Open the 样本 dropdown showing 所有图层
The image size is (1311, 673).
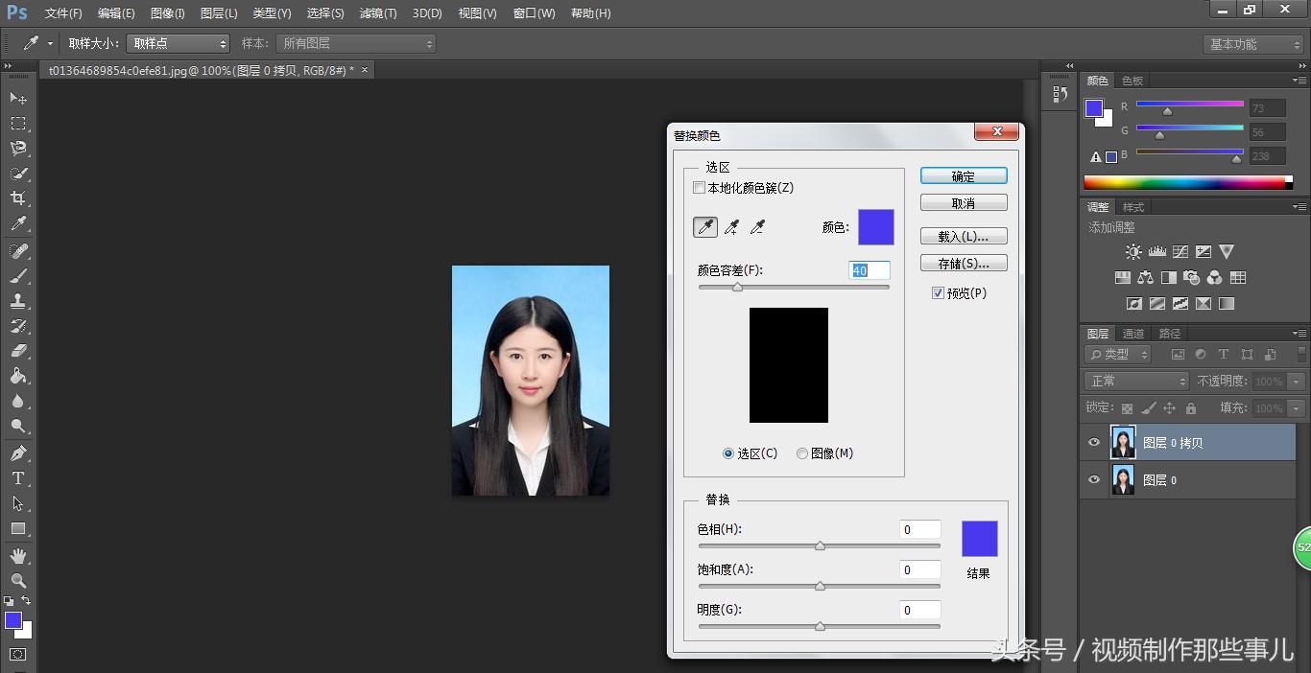pyautogui.click(x=355, y=43)
